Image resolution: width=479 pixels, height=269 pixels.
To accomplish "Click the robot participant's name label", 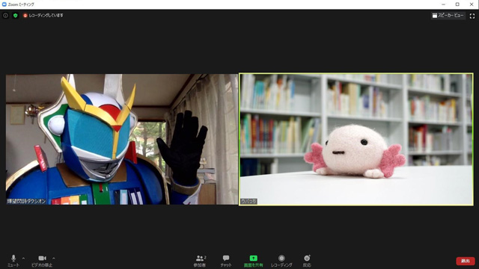I will 26,201.
